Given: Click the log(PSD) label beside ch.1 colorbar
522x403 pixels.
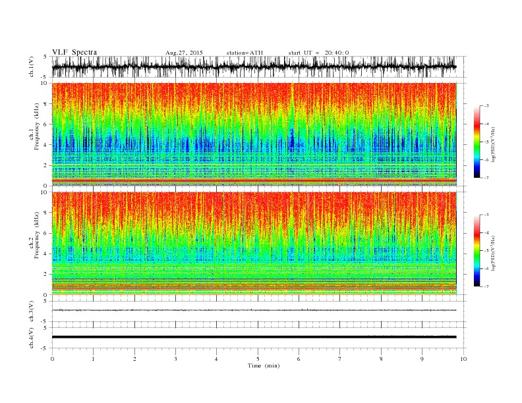Looking at the screenshot, I should [x=494, y=144].
